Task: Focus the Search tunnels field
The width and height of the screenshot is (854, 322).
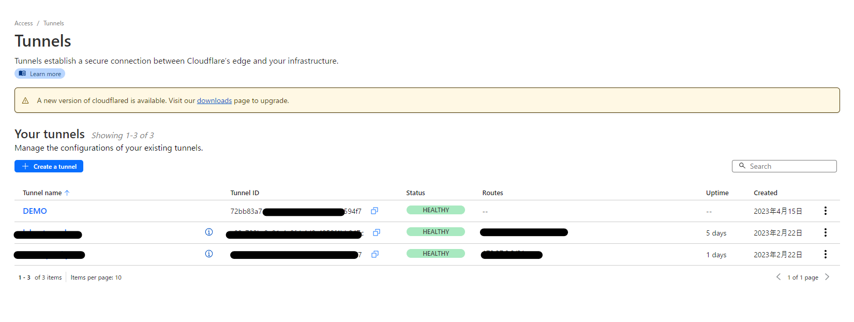Action: 784,166
